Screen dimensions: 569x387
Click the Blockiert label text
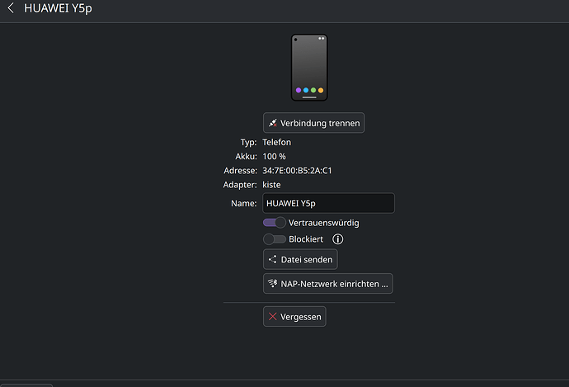point(307,239)
